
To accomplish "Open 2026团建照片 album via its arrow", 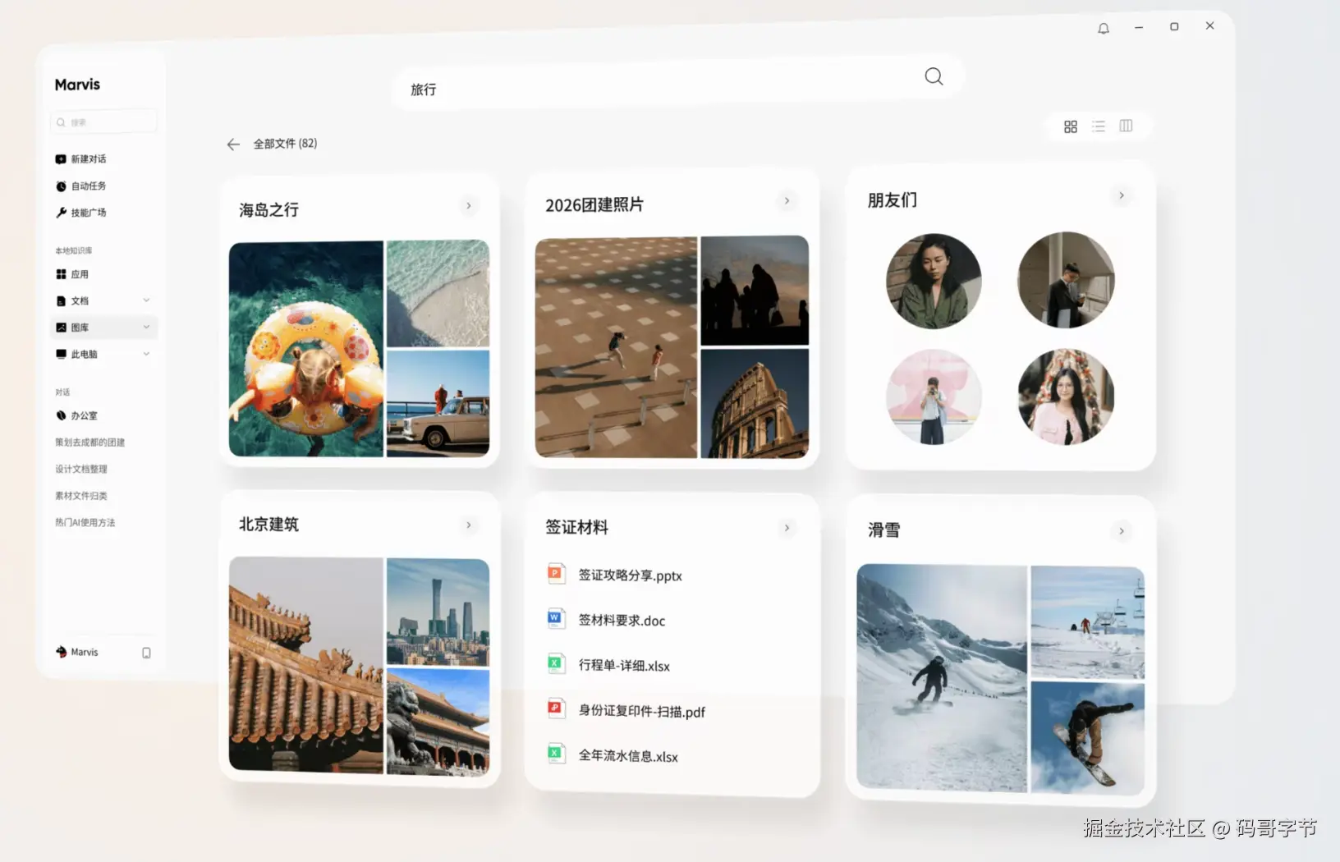I will 787,201.
